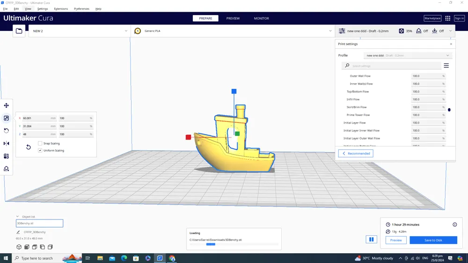This screenshot has height=263, width=468.
Task: Click the Outer Wall Flow value field
Action: [x=428, y=76]
